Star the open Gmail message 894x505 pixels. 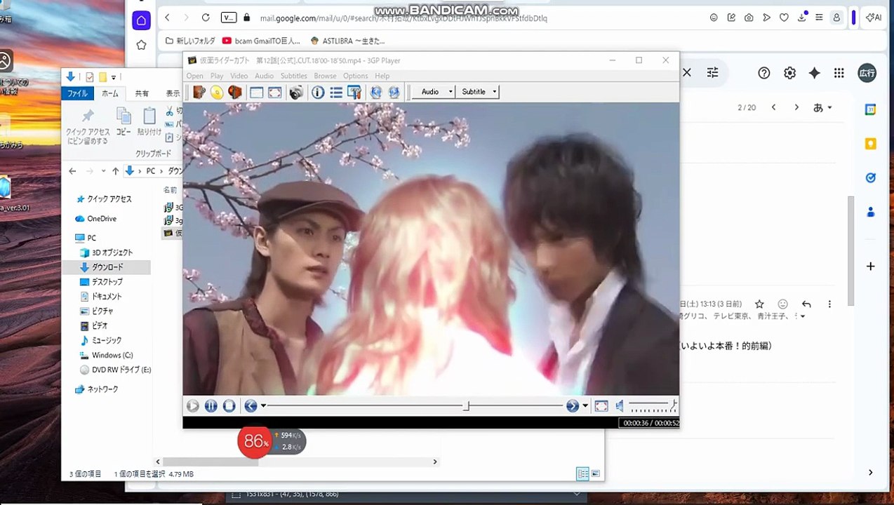759,304
